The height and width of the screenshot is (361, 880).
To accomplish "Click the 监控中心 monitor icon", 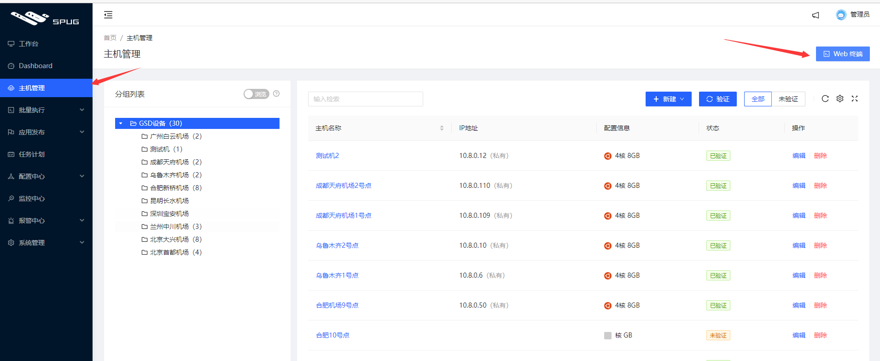I will [11, 198].
